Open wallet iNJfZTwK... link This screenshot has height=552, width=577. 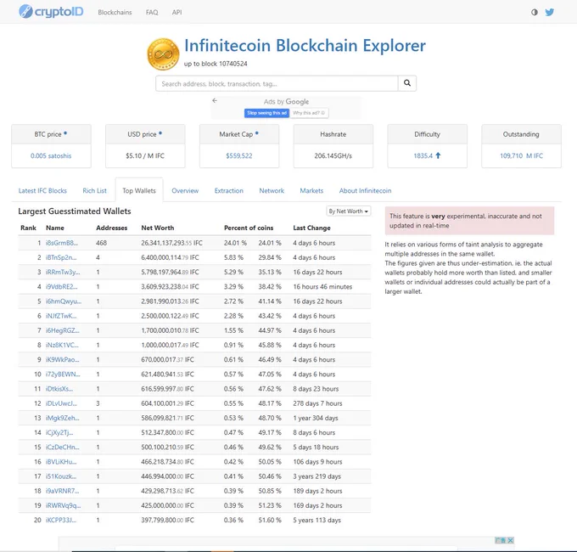tap(61, 316)
